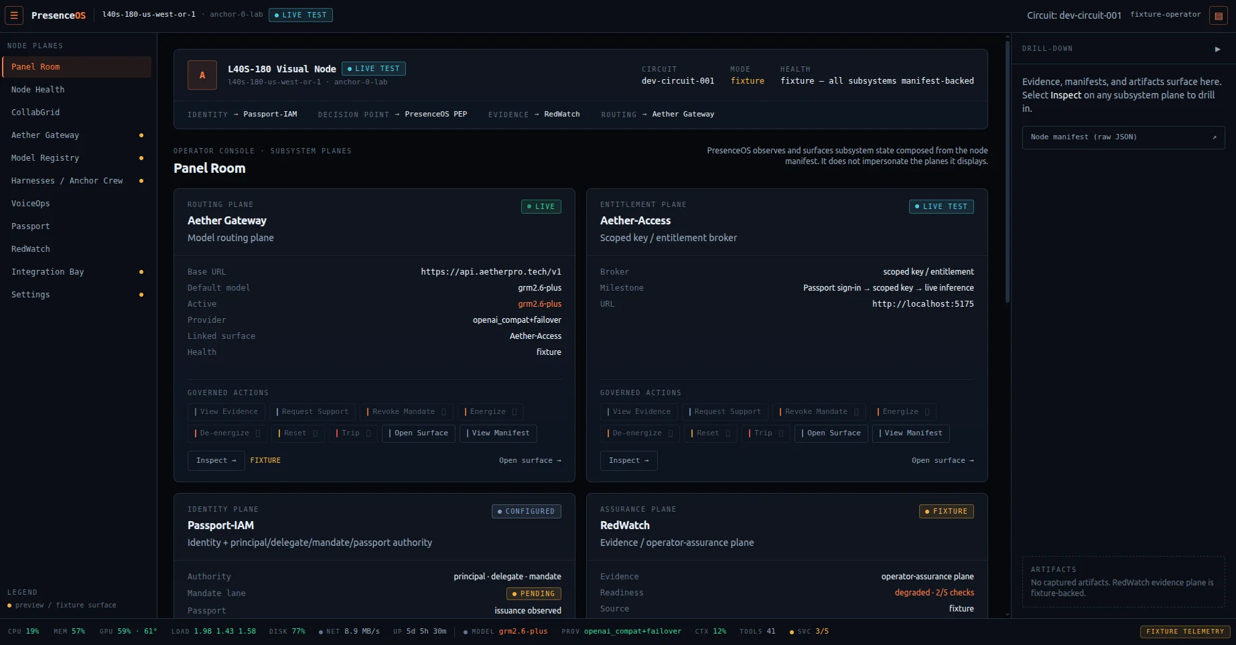Click FIXTURE badge on RedWatch card
The width and height of the screenshot is (1236, 645).
(x=947, y=512)
